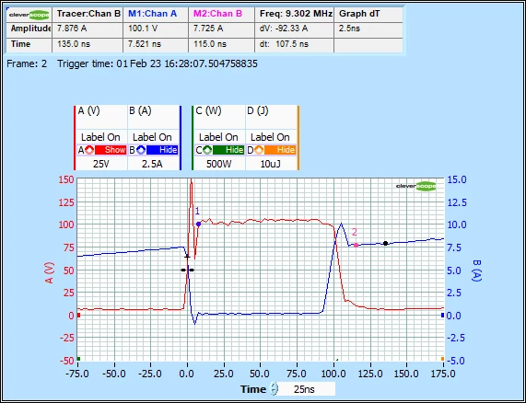The image size is (526, 403).
Task: Click the Frame: 2 label
Action: tap(27, 64)
